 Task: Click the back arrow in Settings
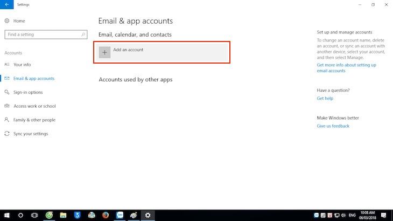[7, 4]
